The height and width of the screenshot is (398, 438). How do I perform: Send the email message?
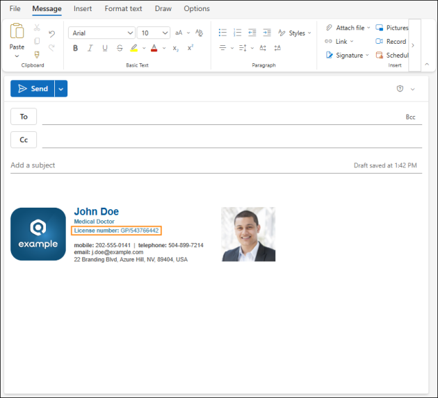33,88
